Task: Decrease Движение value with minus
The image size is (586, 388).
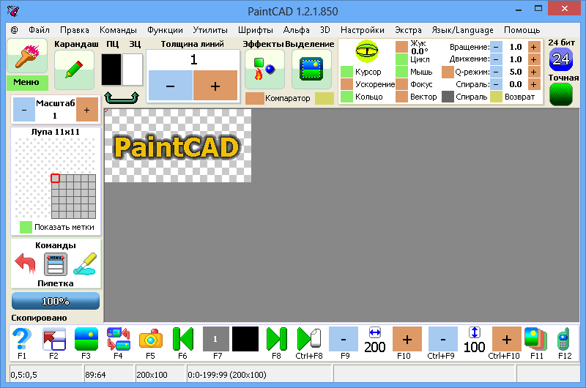Action: click(496, 59)
